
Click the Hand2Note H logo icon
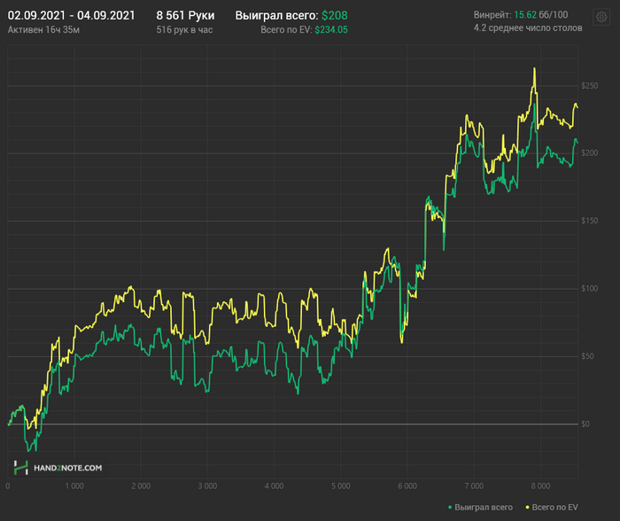coord(20,467)
